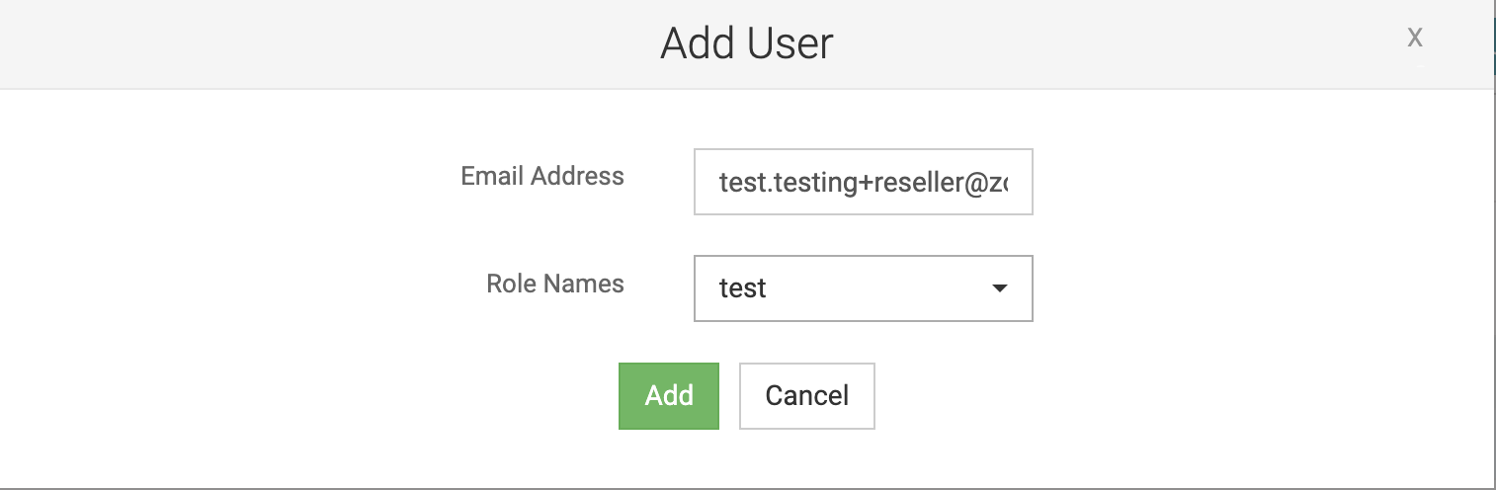The height and width of the screenshot is (490, 1496).
Task: Expand the role list showing test
Action: click(x=864, y=288)
